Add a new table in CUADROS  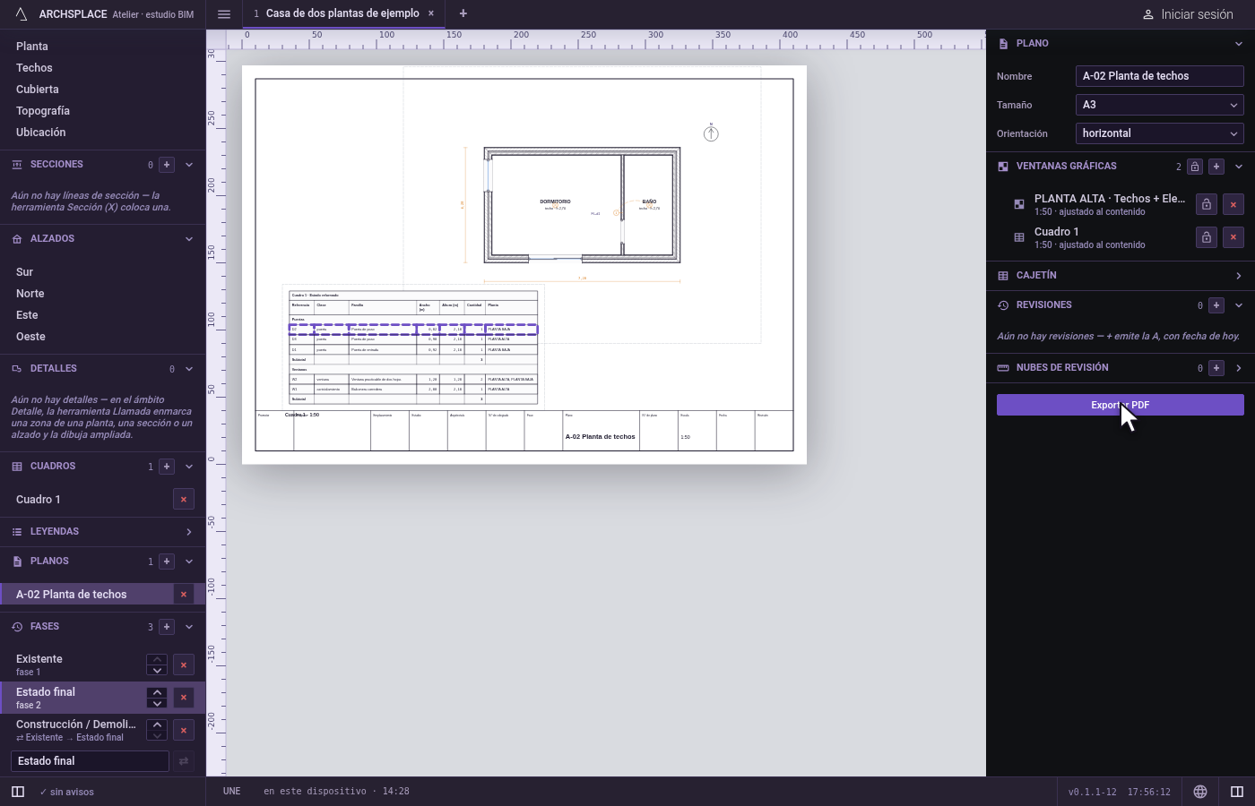click(167, 467)
